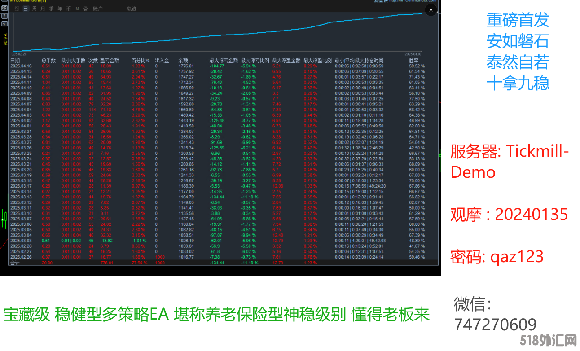Screen dimensions: 580x351
Task: Open the 轨迹 track tab
Action: [132, 9]
